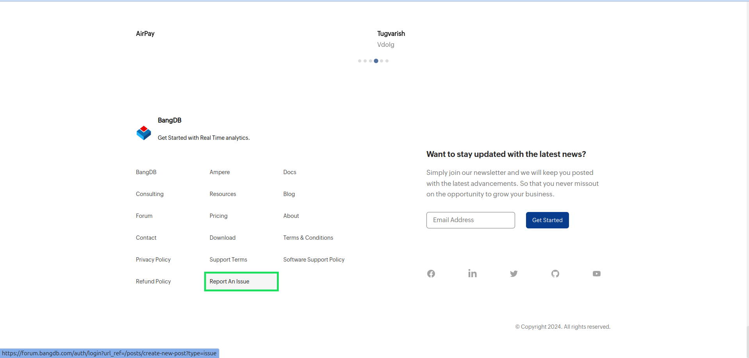Viewport: 749px width, 358px height.
Task: Click the Get Started button
Action: (x=547, y=220)
